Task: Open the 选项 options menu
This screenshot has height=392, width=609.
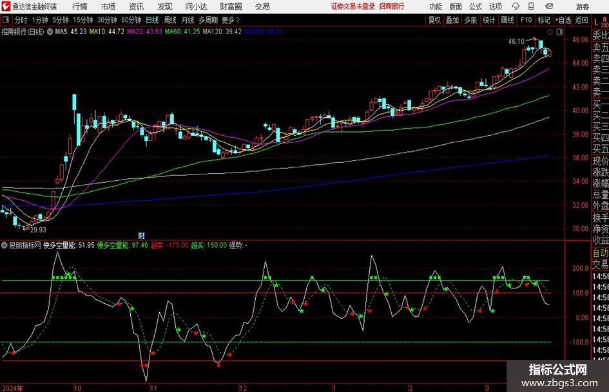Action: (495, 6)
